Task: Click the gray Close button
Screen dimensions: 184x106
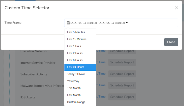Action: coord(171,42)
